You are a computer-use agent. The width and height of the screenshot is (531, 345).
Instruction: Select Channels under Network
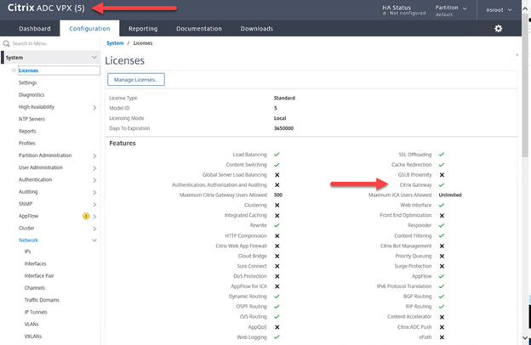pyautogui.click(x=35, y=287)
